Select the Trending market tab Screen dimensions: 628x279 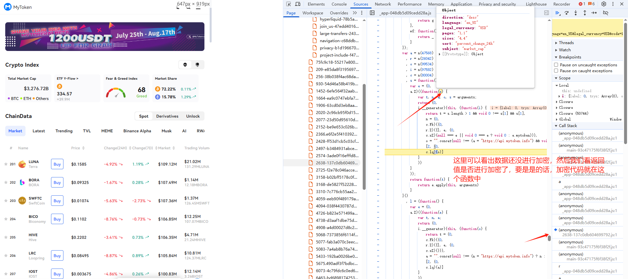pos(64,131)
